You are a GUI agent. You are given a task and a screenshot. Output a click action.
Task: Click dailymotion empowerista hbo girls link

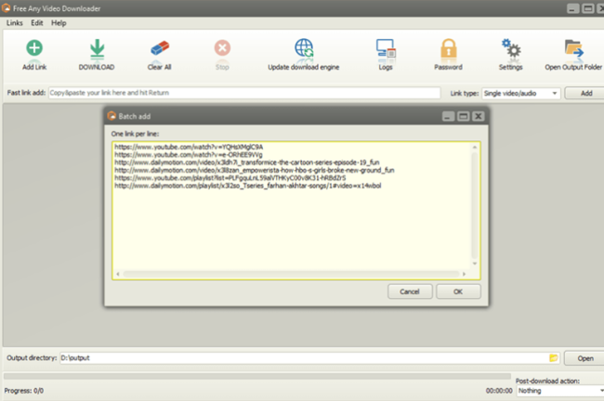coord(255,170)
